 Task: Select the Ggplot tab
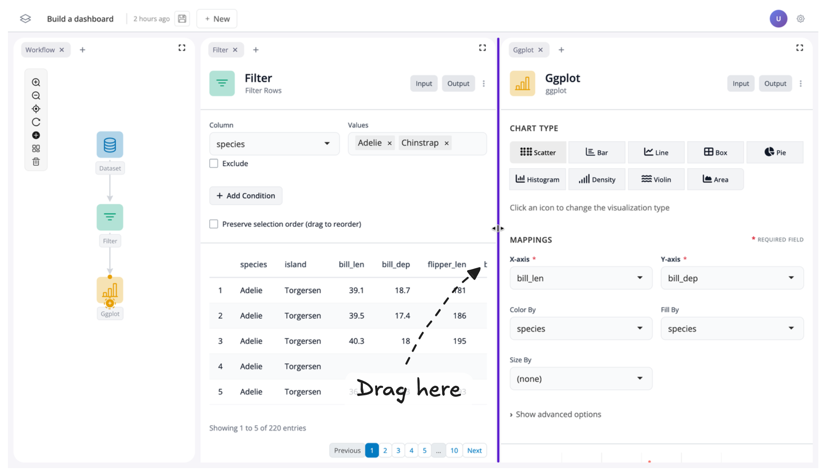(x=523, y=50)
